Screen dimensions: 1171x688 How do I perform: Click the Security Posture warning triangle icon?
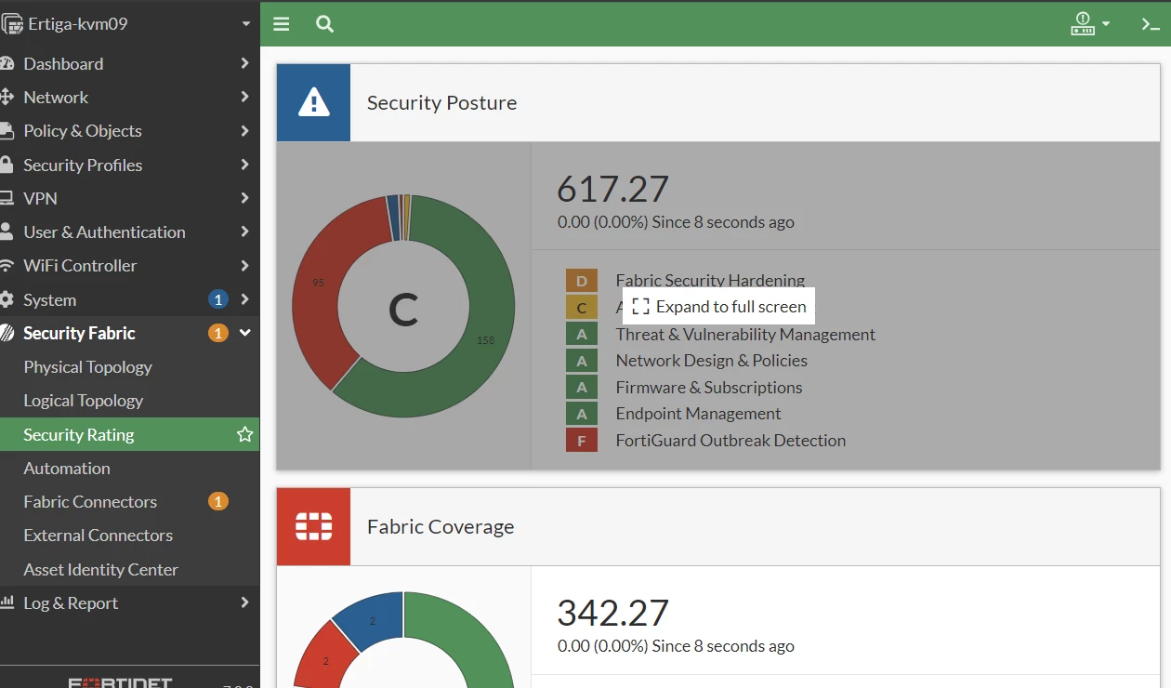tap(314, 102)
